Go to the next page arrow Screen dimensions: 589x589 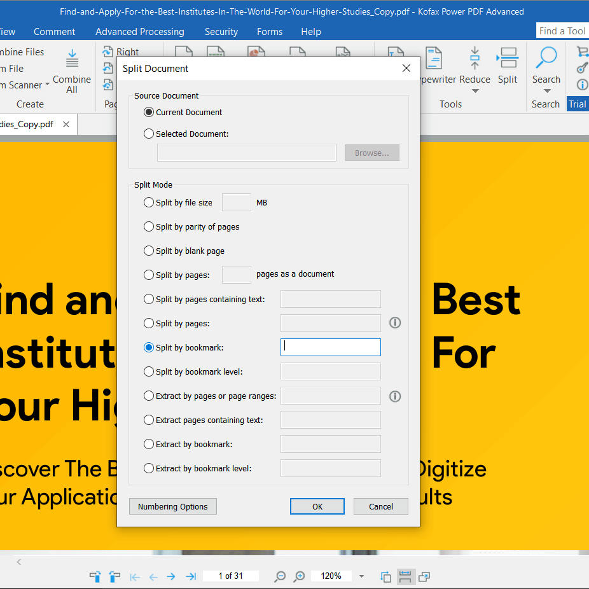[171, 577]
